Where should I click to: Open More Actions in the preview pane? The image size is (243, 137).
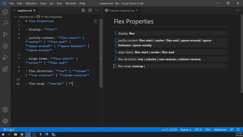237,10
